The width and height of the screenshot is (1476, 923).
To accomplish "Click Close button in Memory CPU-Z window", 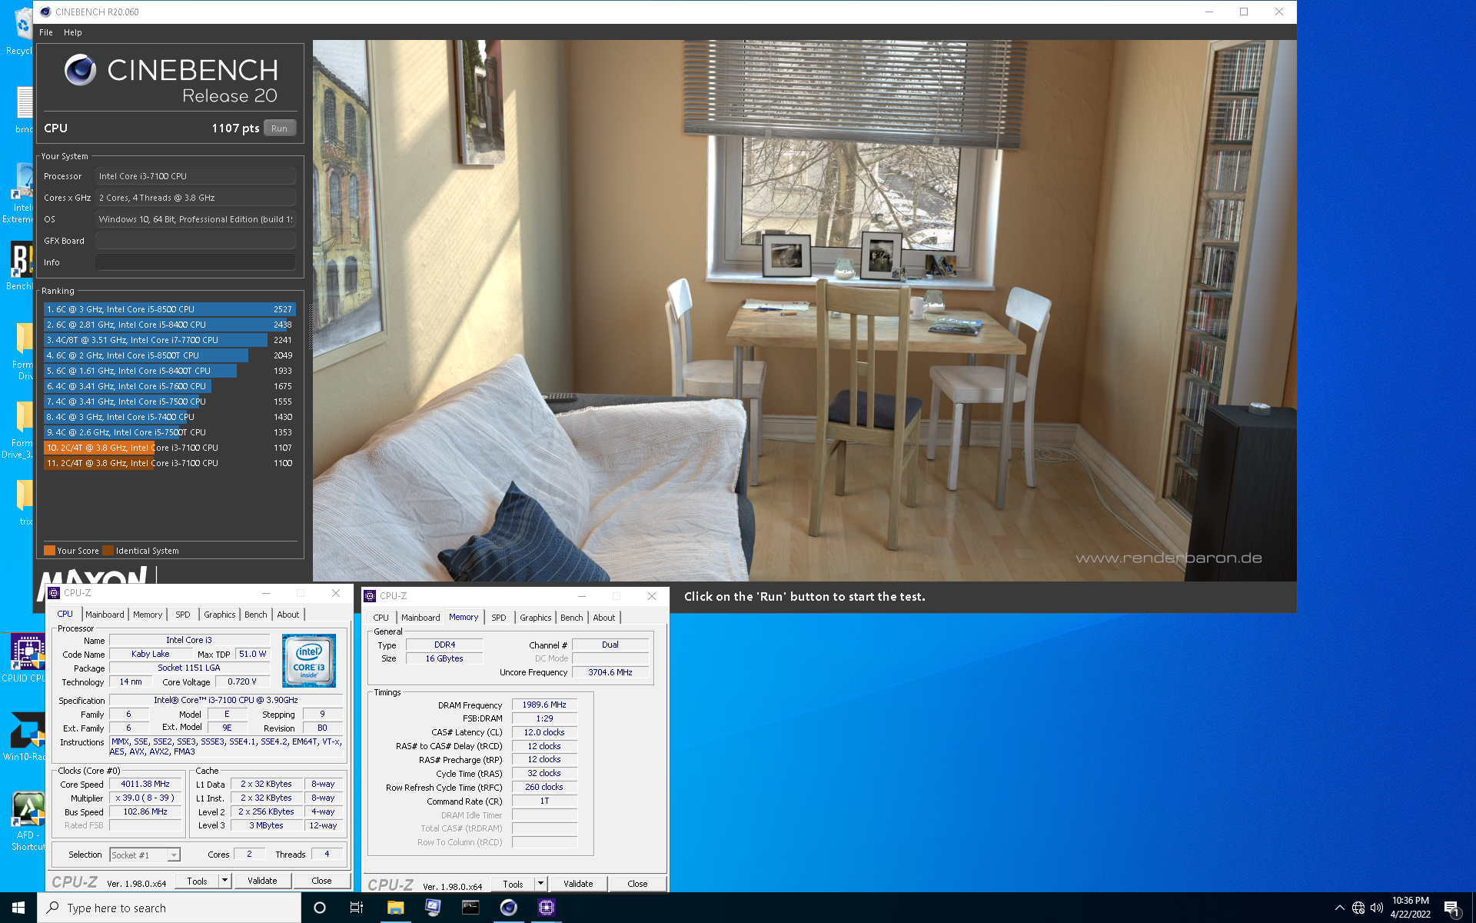I will pyautogui.click(x=637, y=884).
